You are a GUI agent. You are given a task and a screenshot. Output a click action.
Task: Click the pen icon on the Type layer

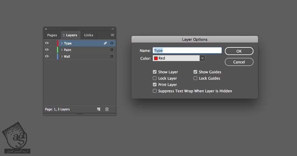coord(105,43)
